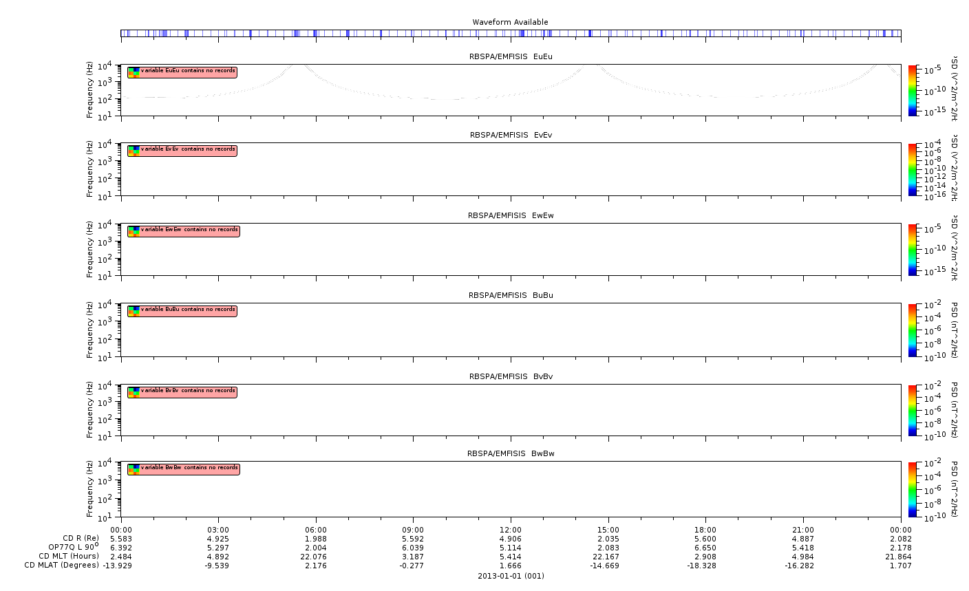Select the "RBSPA/EMFISIS EwEw" panel title

pyautogui.click(x=511, y=215)
